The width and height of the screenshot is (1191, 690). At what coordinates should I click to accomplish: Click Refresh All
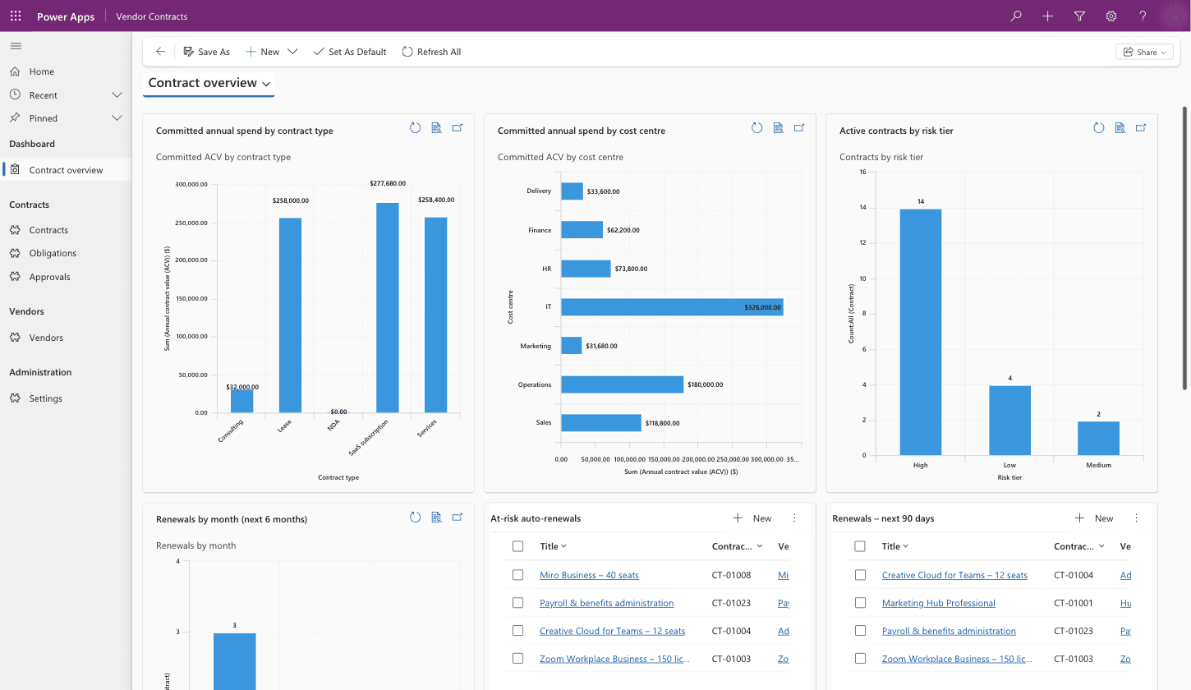click(431, 52)
